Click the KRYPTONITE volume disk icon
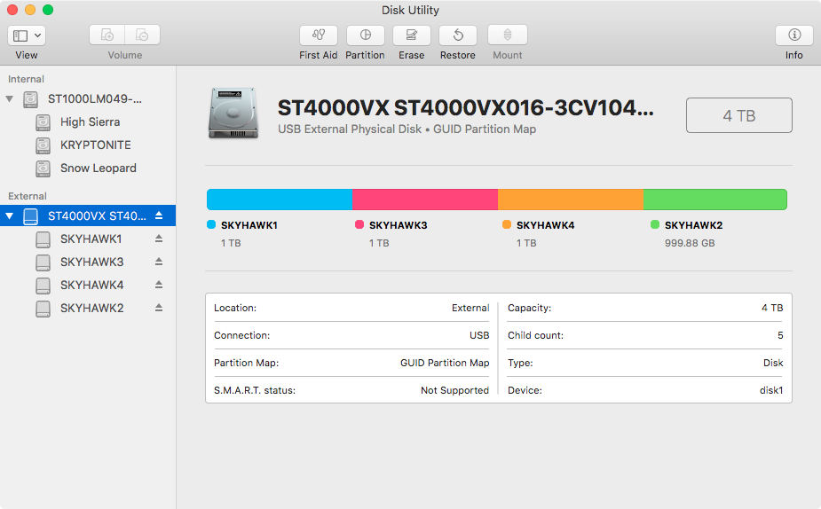The image size is (821, 509). (x=43, y=145)
